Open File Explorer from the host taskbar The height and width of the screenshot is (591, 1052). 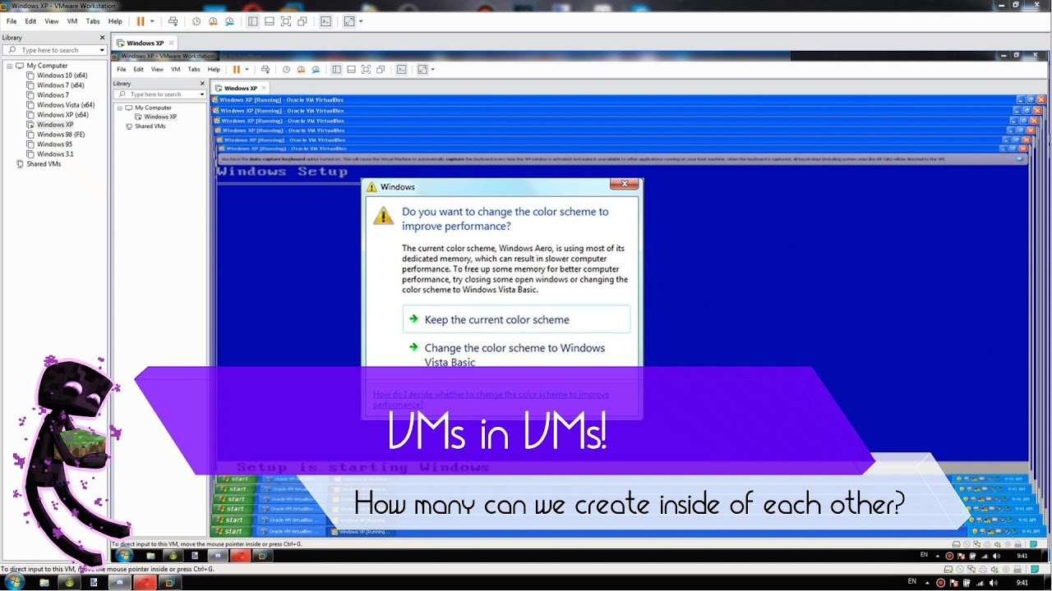click(x=44, y=583)
